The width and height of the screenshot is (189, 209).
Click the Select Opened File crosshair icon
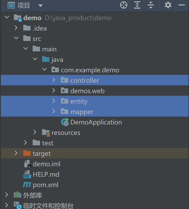pos(123,5)
